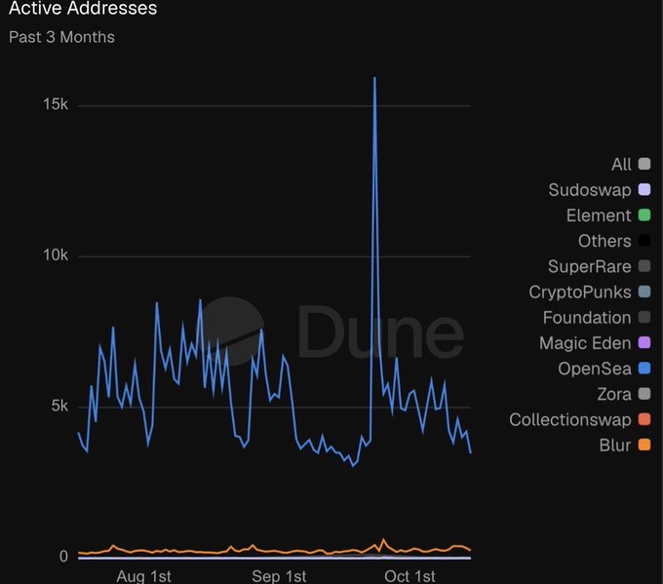Image resolution: width=663 pixels, height=584 pixels.
Task: Toggle the Blur orange legend swatch
Action: pos(643,445)
